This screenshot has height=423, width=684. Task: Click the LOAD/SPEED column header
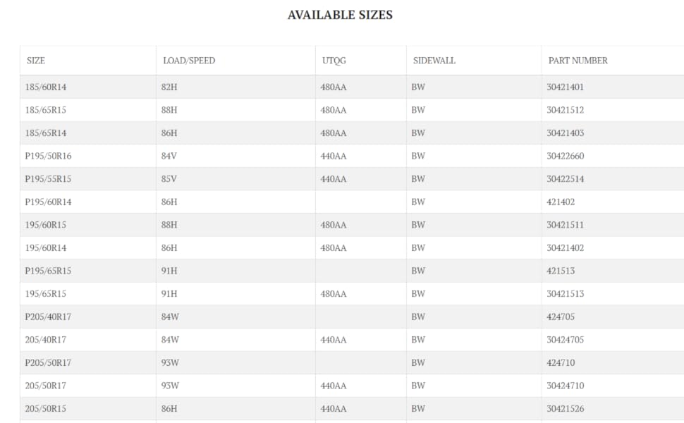coord(189,61)
